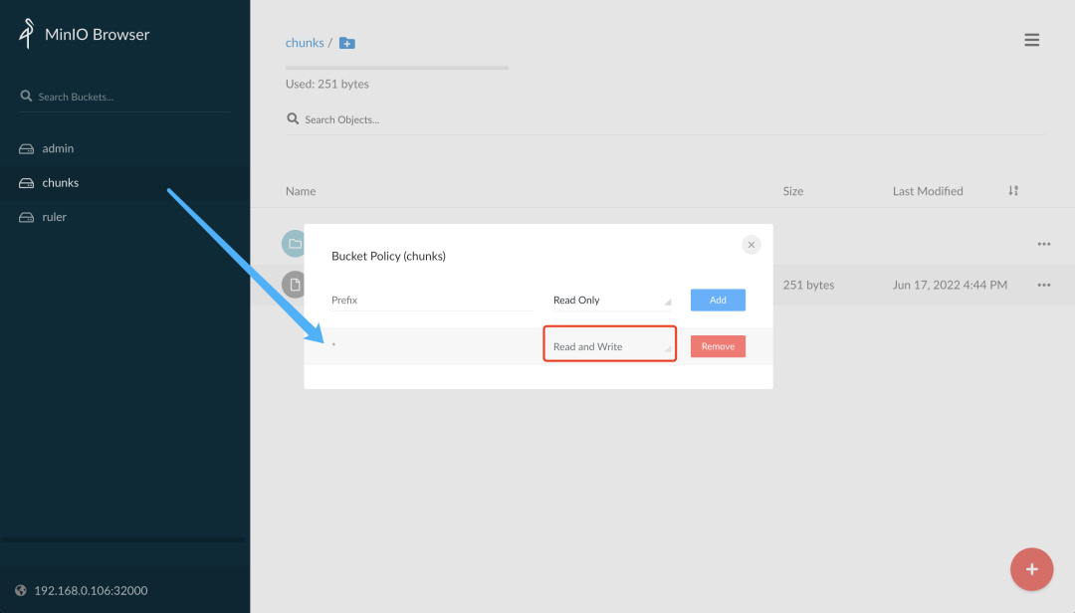
Task: Click the asterisk prefix in policy row
Action: (333, 344)
